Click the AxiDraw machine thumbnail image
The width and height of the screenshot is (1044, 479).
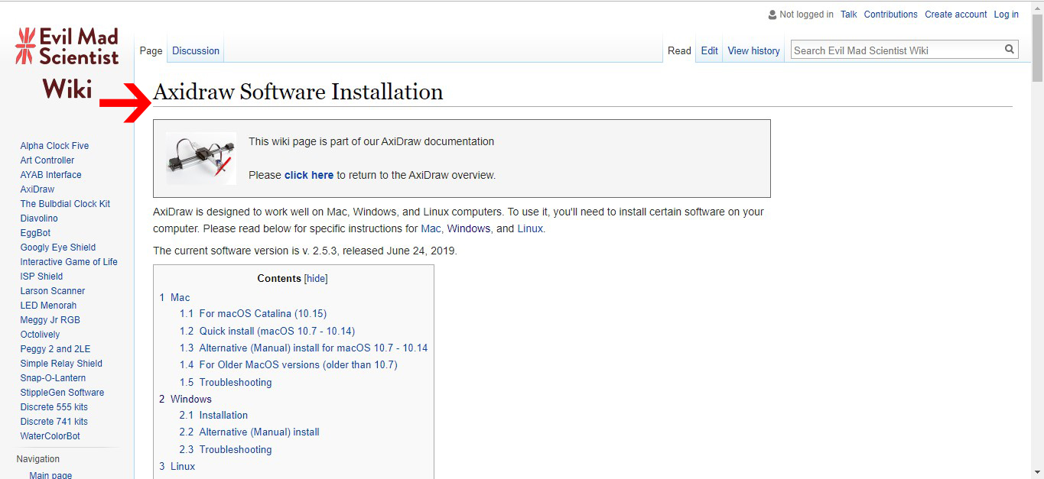tap(201, 158)
